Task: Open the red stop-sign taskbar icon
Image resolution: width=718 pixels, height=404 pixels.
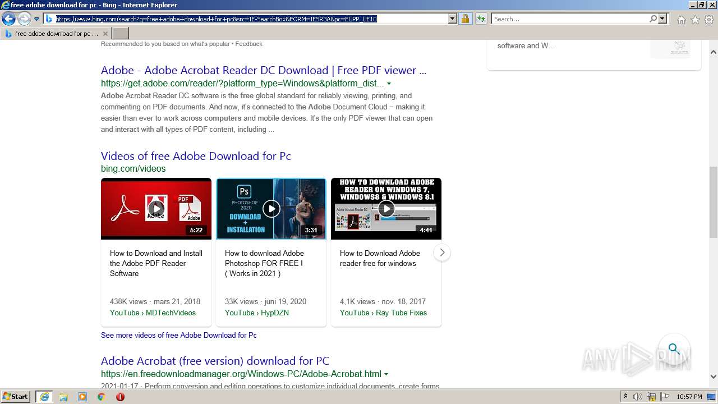Action: tap(120, 397)
